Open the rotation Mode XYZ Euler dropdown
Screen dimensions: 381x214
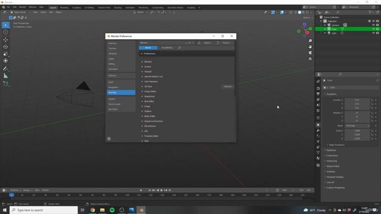(357, 125)
